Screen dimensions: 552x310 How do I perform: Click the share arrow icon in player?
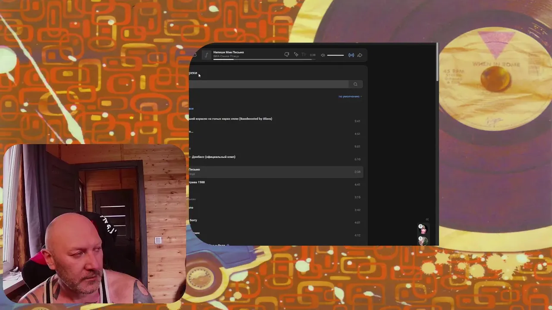pyautogui.click(x=360, y=55)
